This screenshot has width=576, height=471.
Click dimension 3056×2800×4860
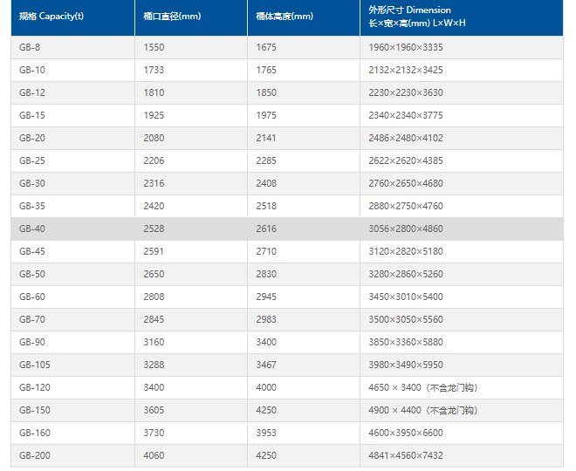(406, 229)
